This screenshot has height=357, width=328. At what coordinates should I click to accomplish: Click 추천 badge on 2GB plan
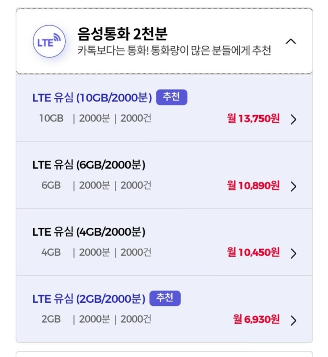click(x=165, y=298)
